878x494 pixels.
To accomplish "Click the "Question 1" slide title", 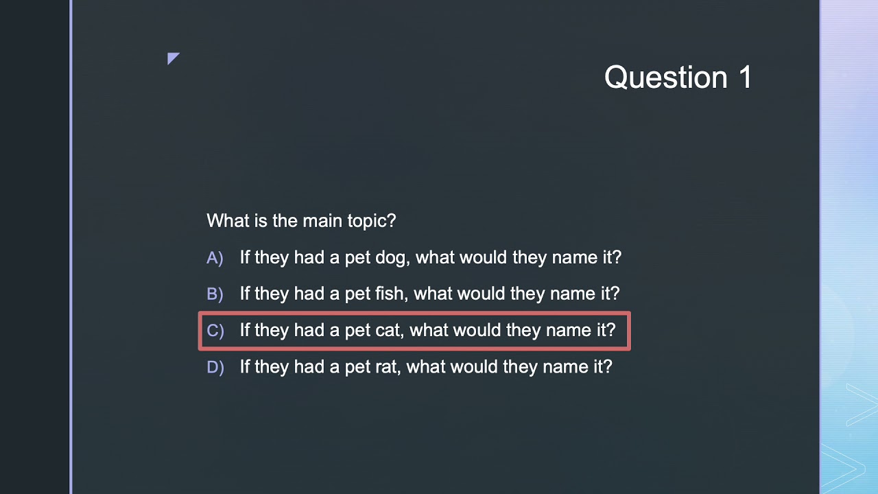I will point(677,78).
